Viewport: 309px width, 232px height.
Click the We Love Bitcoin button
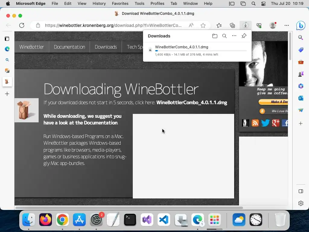coord(273,111)
